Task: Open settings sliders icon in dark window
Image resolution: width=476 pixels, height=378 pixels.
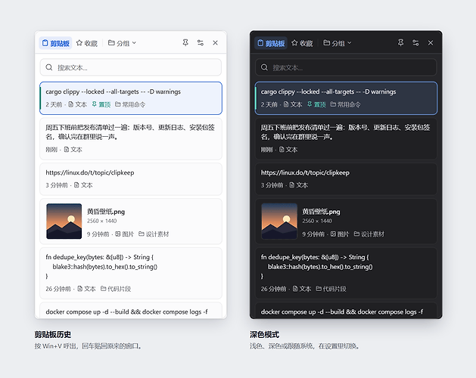Action: click(x=415, y=43)
